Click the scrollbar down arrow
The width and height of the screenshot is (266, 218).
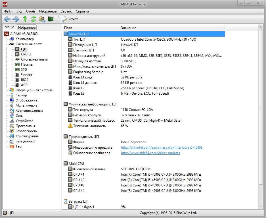(x=261, y=206)
